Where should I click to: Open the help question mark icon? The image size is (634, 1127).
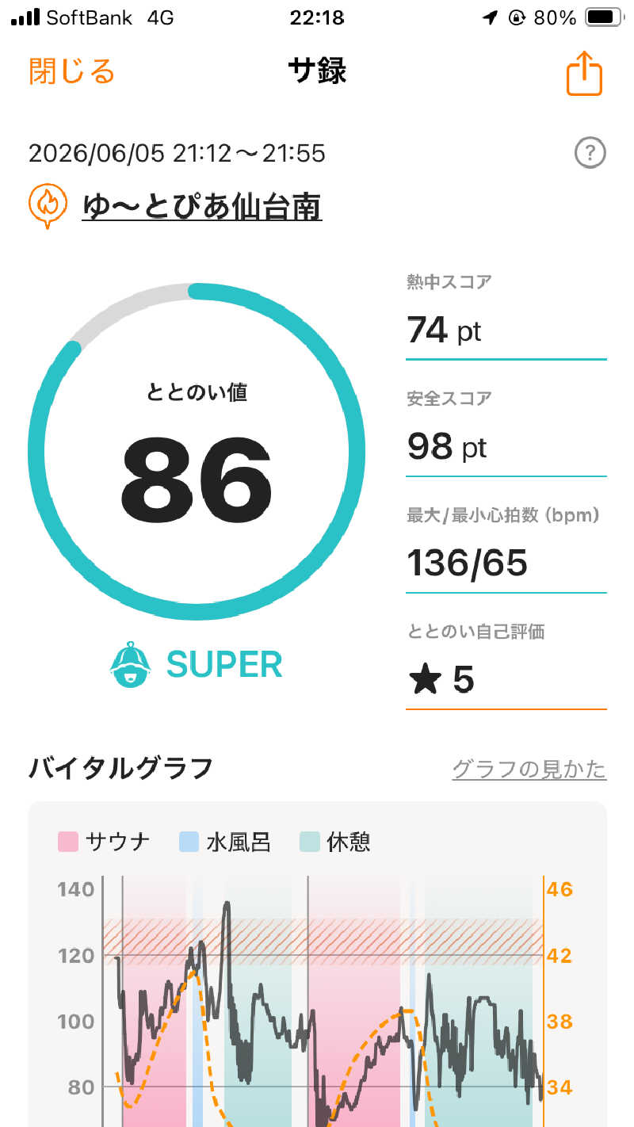click(x=590, y=153)
